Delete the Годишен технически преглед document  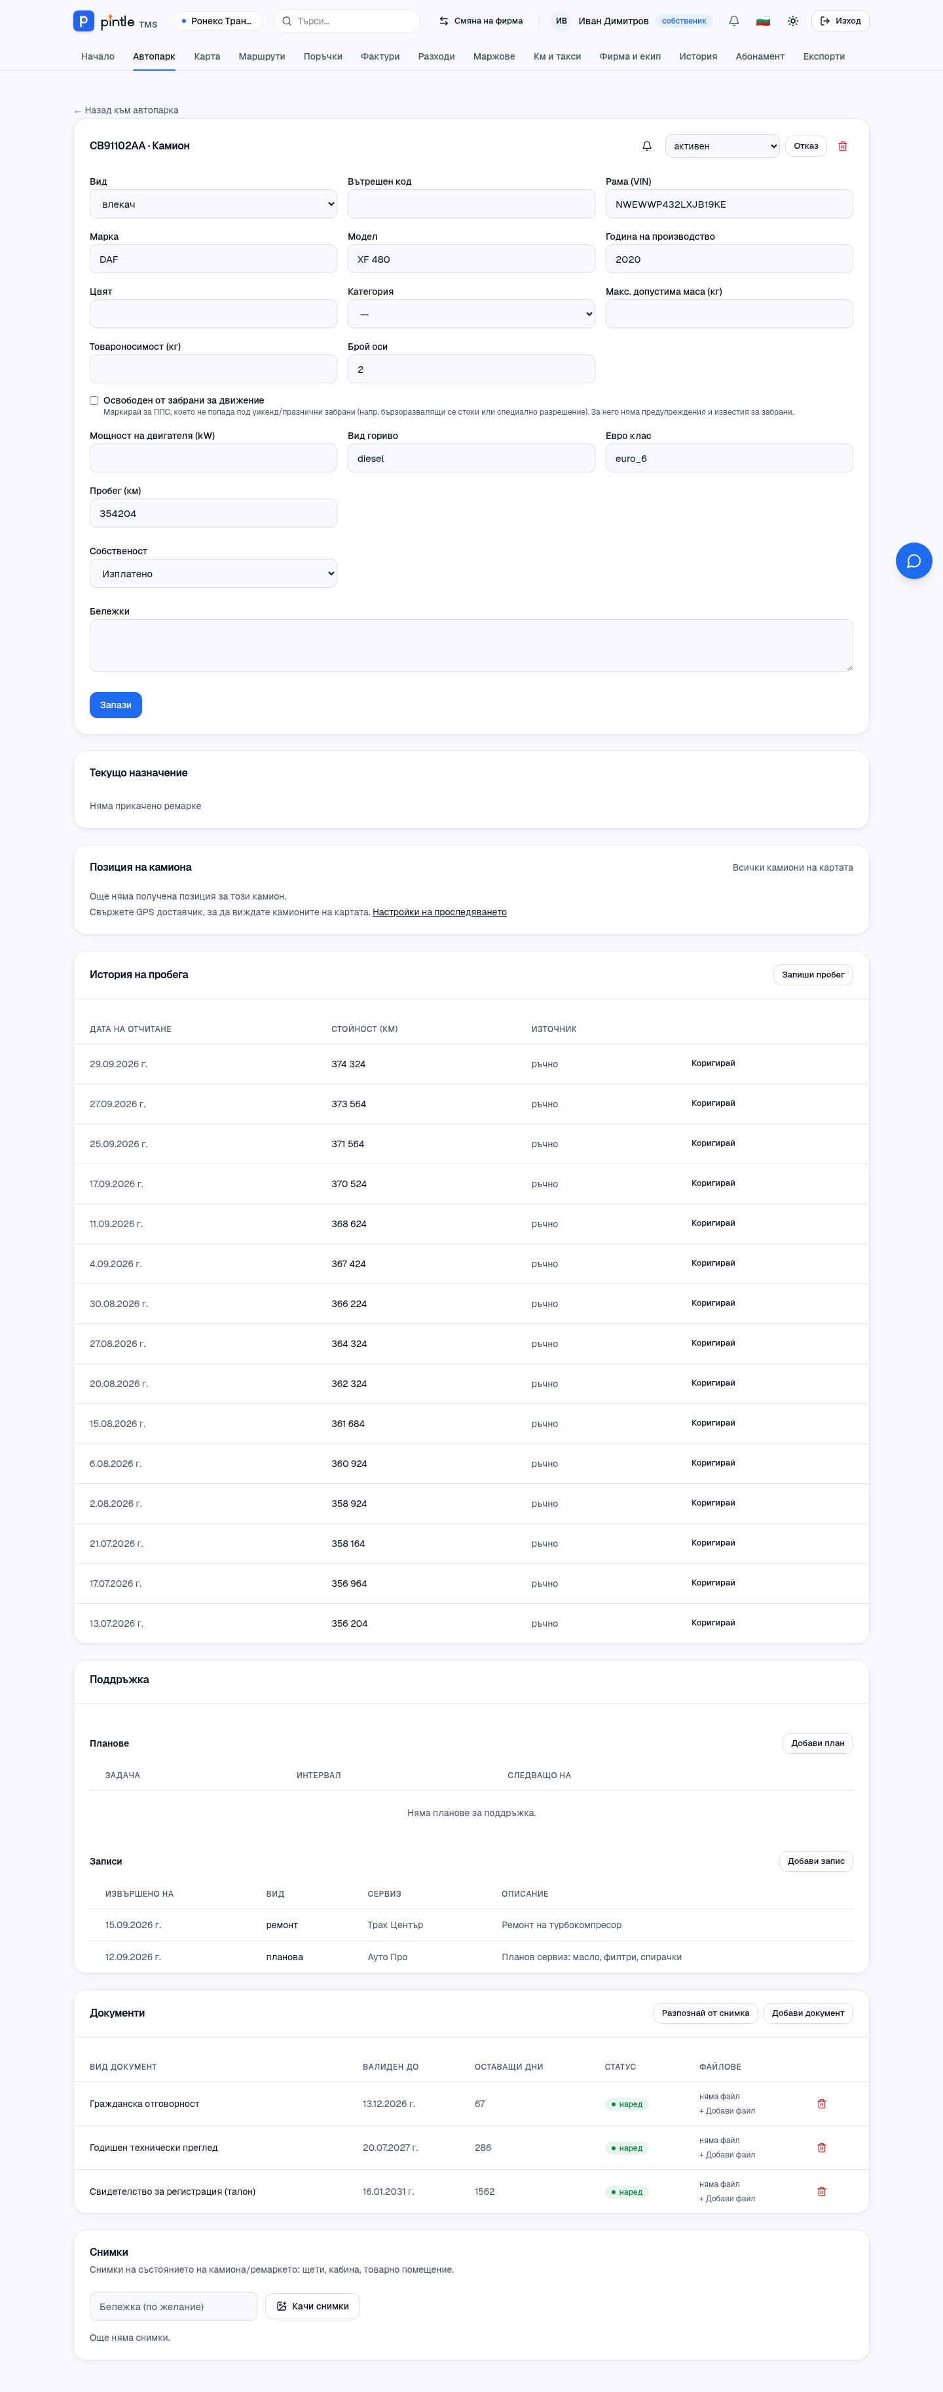[x=821, y=2147]
